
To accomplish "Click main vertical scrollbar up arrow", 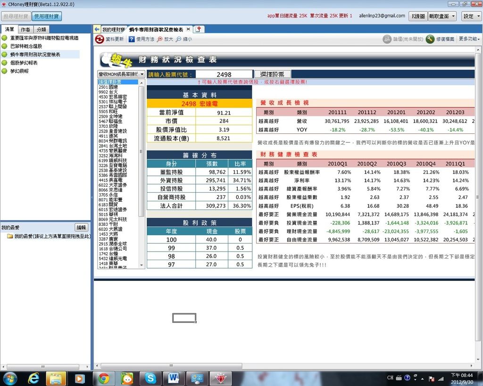I will pyautogui.click(x=478, y=50).
